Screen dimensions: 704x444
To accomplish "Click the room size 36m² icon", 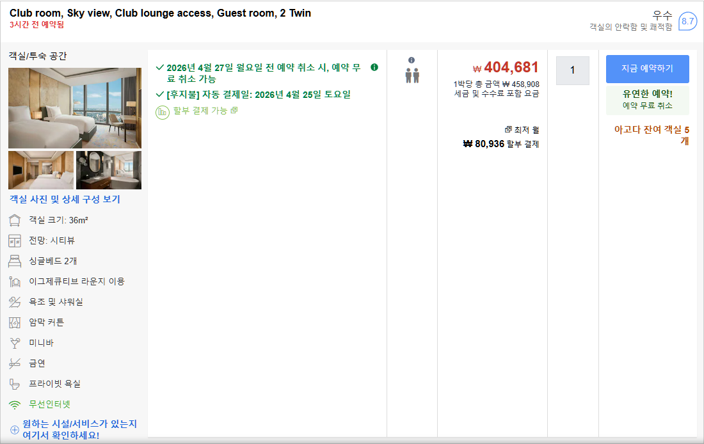I will point(15,220).
